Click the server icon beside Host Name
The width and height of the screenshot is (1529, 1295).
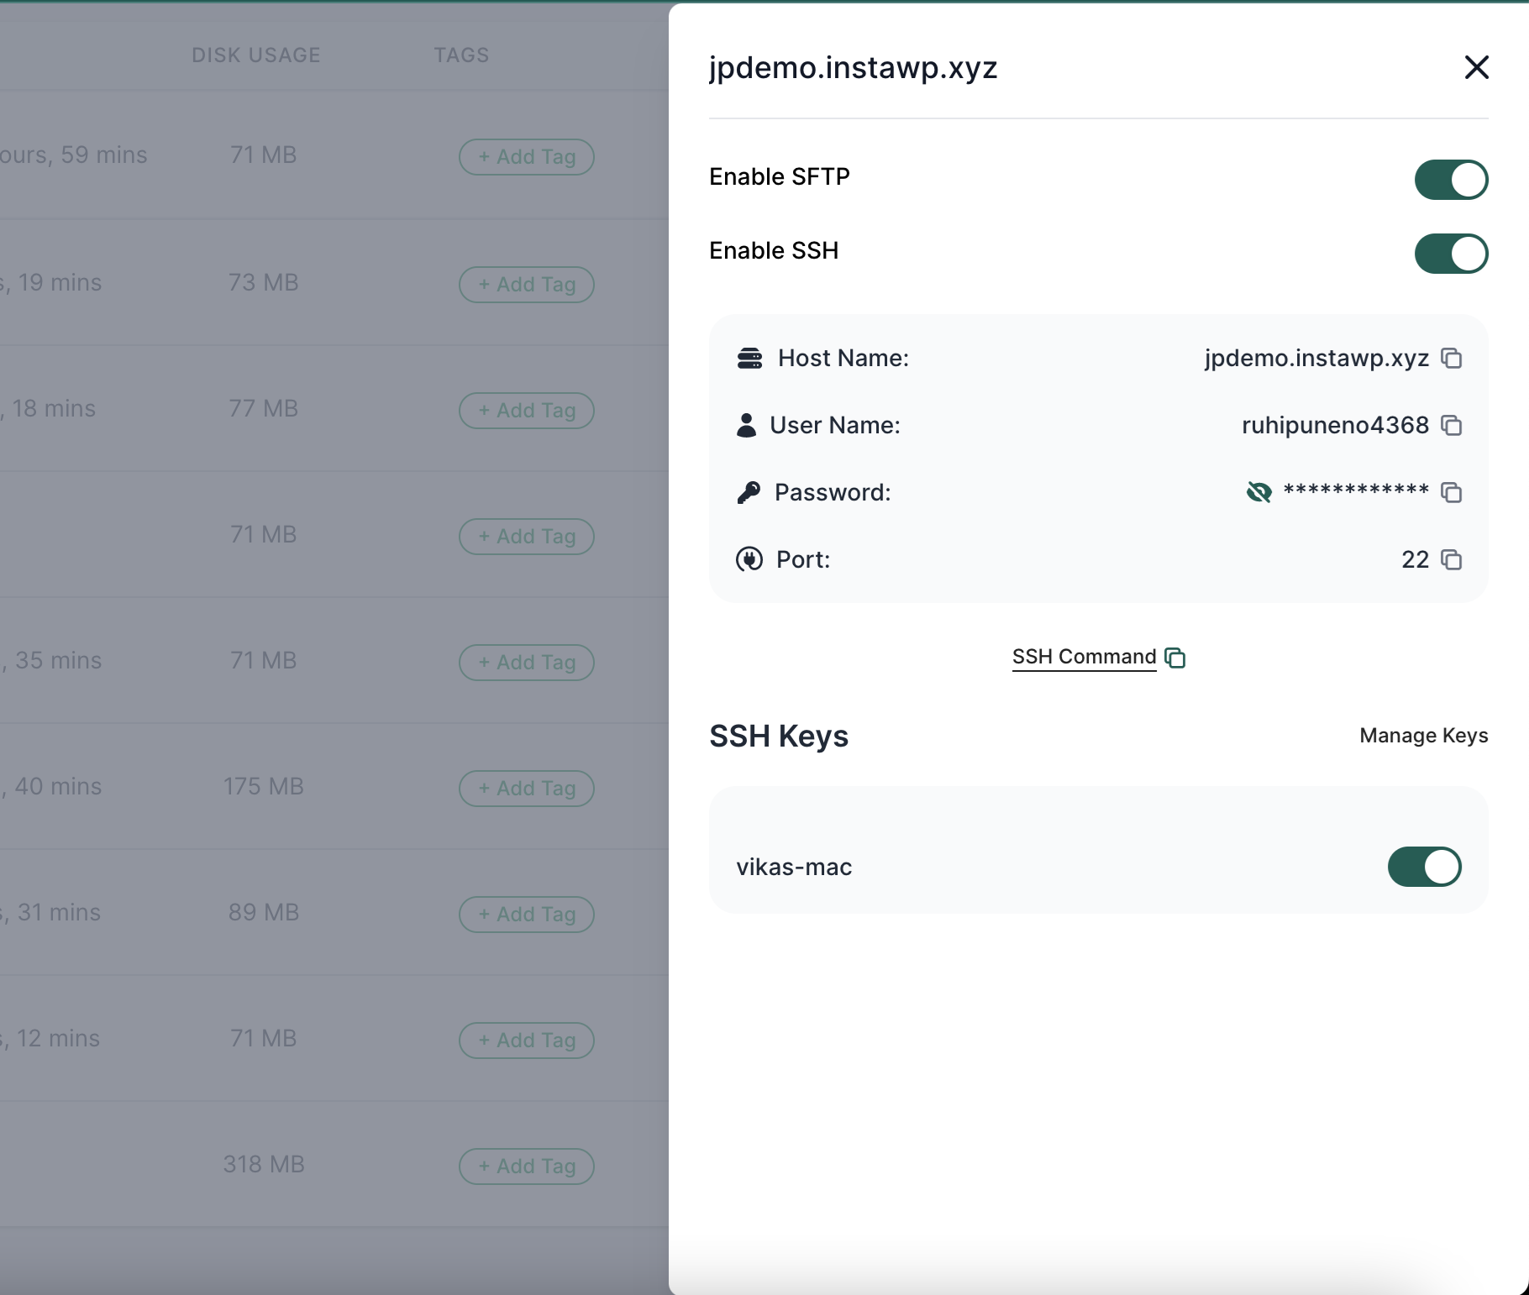[750, 358]
